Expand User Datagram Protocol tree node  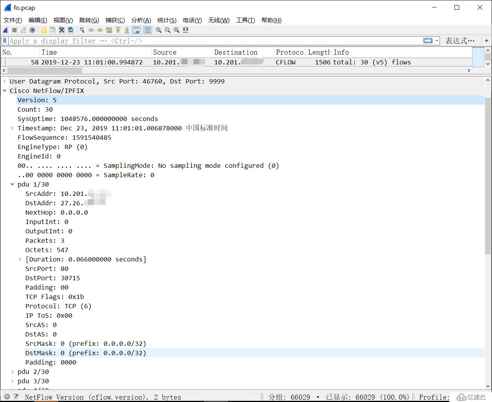click(5, 81)
